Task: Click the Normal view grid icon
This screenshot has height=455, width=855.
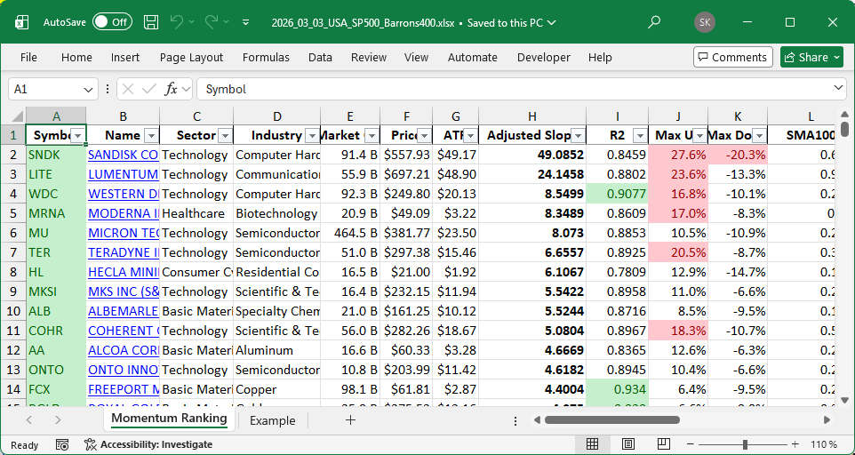Action: (592, 444)
